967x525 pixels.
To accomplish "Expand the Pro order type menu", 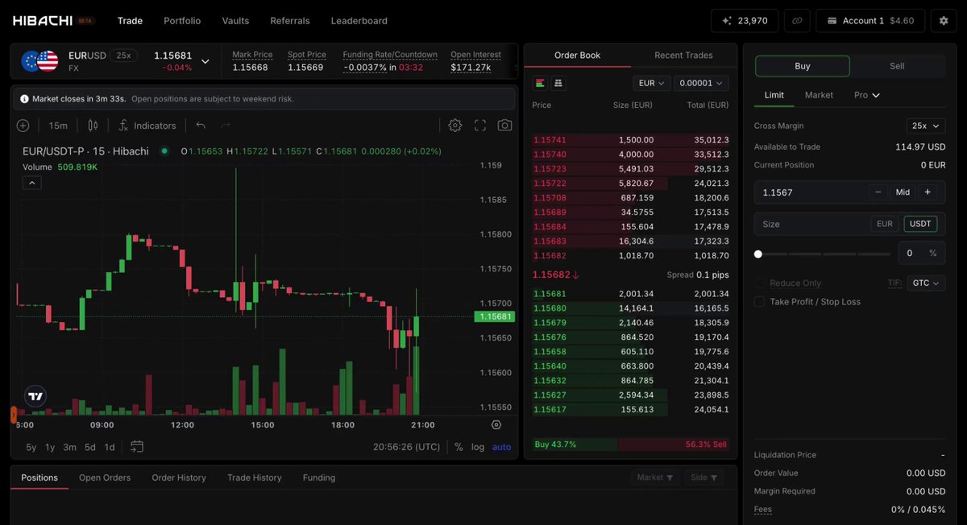I will tap(867, 95).
